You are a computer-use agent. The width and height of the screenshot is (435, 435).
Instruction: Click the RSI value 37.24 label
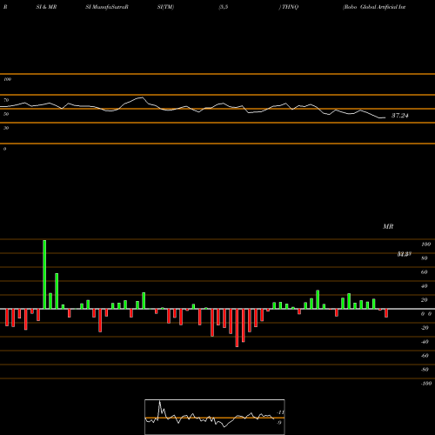[x=399, y=116]
